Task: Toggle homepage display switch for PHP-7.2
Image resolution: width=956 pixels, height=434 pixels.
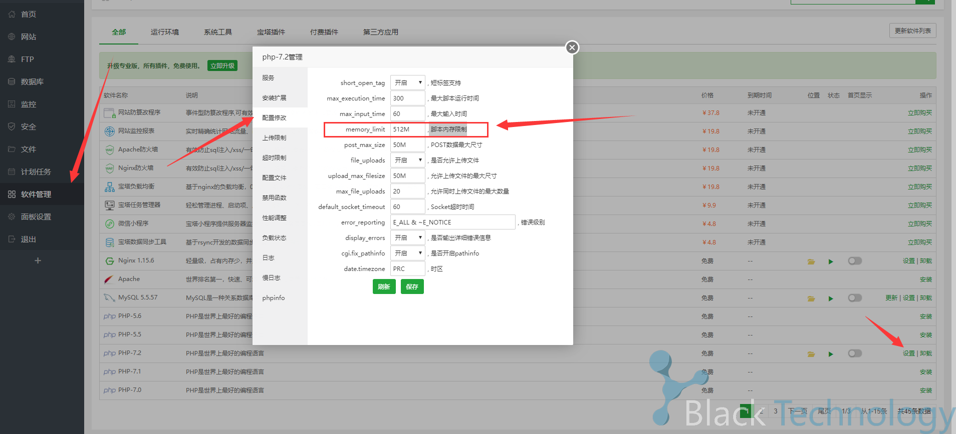Action: (855, 353)
